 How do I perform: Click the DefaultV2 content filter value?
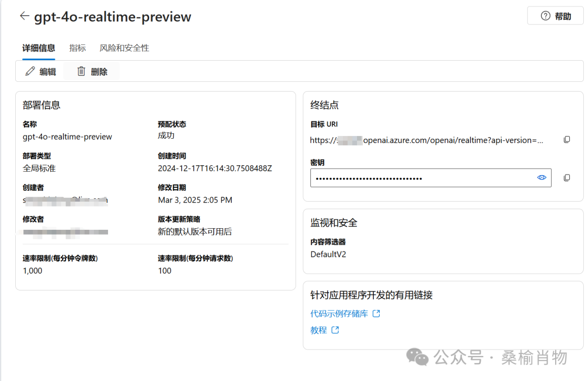coord(328,254)
